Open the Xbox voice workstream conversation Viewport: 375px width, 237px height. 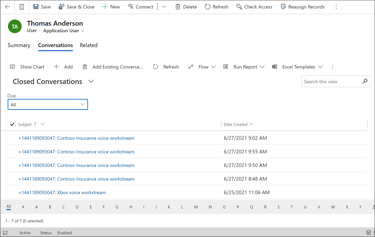click(62, 192)
